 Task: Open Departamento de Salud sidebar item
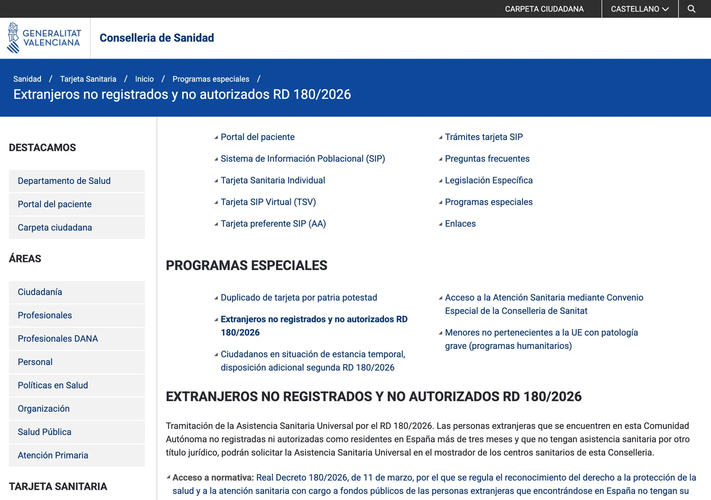[77, 181]
